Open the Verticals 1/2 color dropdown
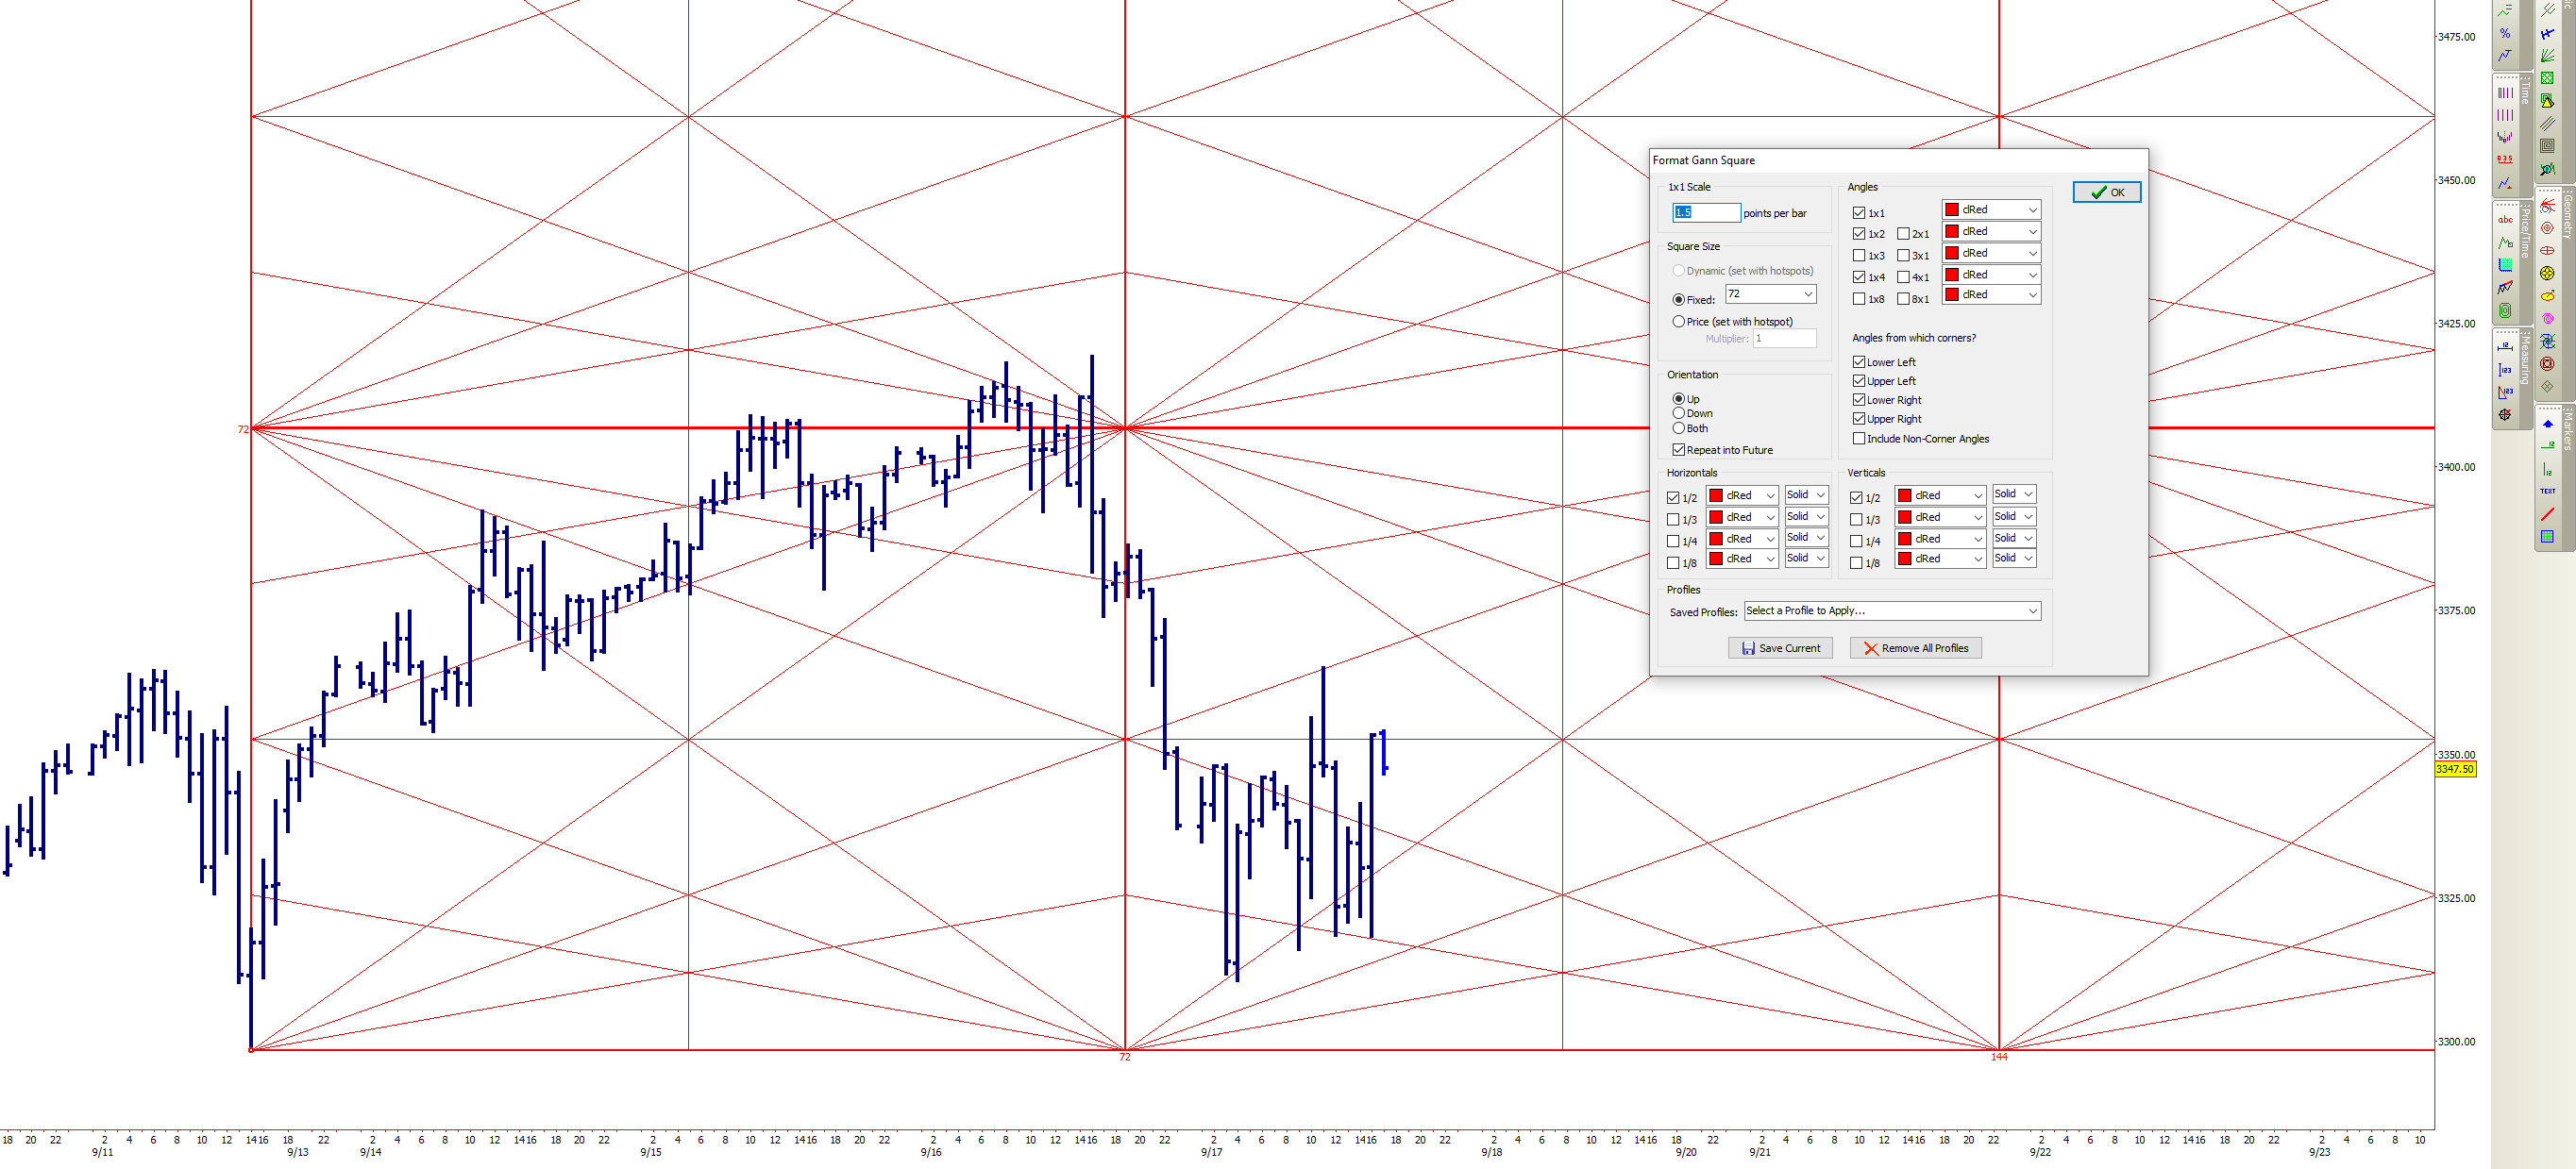Image resolution: width=2576 pixels, height=1169 pixels. coord(1940,495)
